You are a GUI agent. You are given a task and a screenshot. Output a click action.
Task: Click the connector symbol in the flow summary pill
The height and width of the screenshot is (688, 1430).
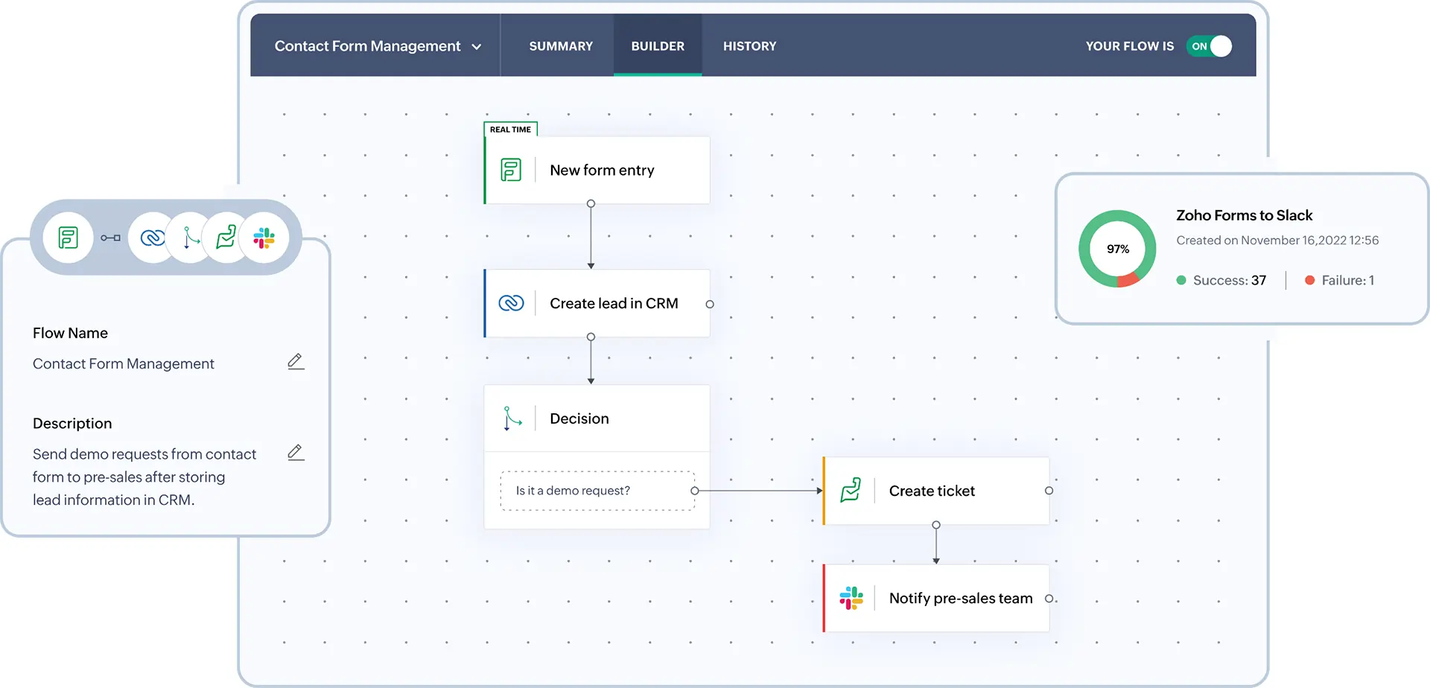click(x=110, y=238)
